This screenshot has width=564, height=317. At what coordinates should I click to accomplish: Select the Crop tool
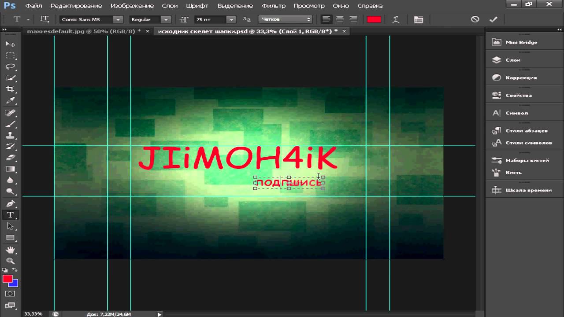(x=10, y=89)
